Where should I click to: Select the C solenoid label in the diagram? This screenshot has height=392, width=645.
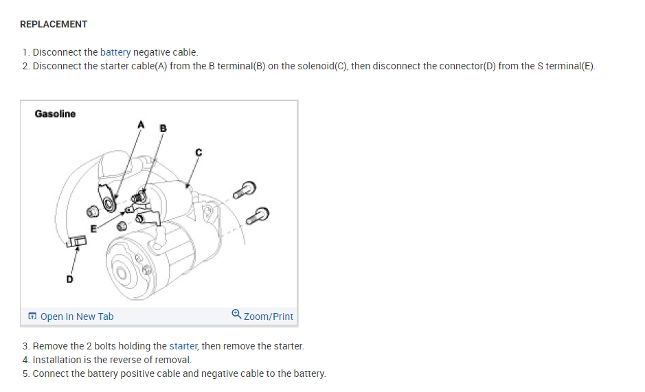(199, 152)
